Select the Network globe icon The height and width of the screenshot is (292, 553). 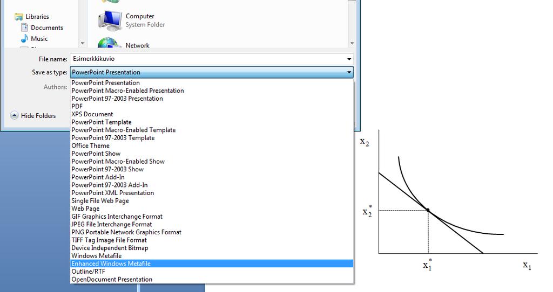[109, 43]
